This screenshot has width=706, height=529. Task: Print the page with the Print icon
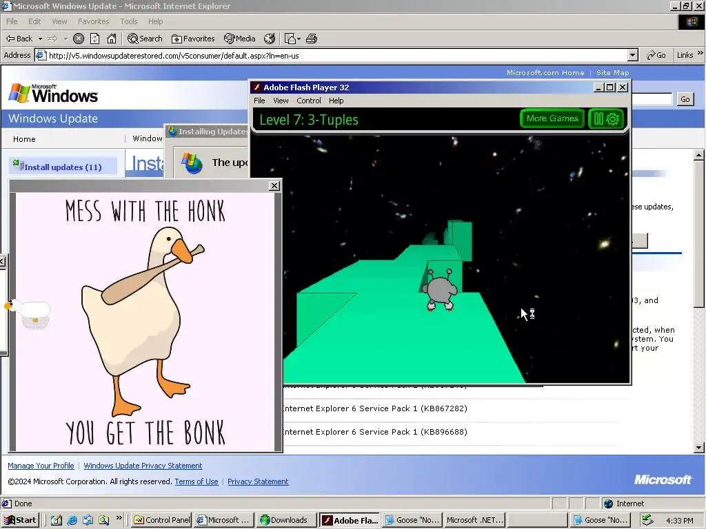312,39
